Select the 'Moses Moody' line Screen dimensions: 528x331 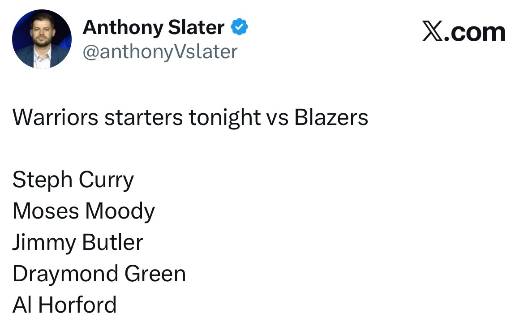click(84, 211)
